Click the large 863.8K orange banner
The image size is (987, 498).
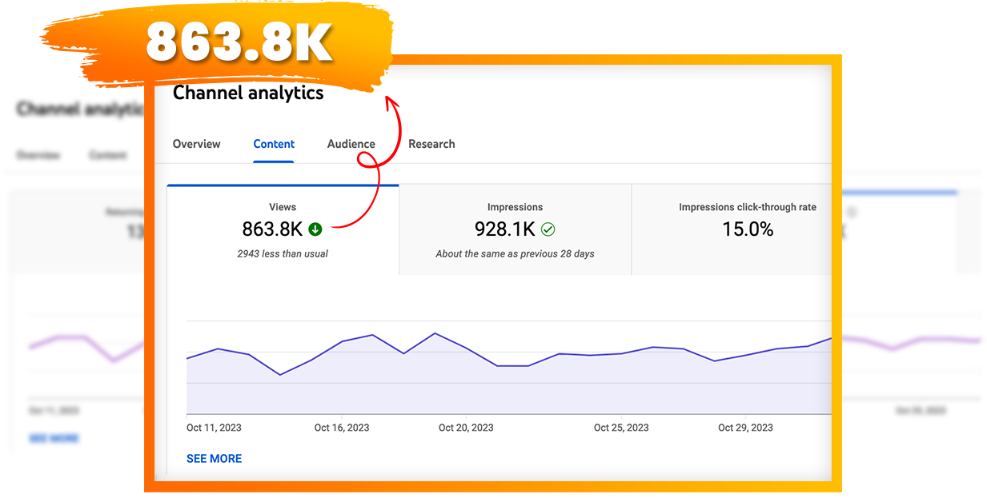coord(239,42)
